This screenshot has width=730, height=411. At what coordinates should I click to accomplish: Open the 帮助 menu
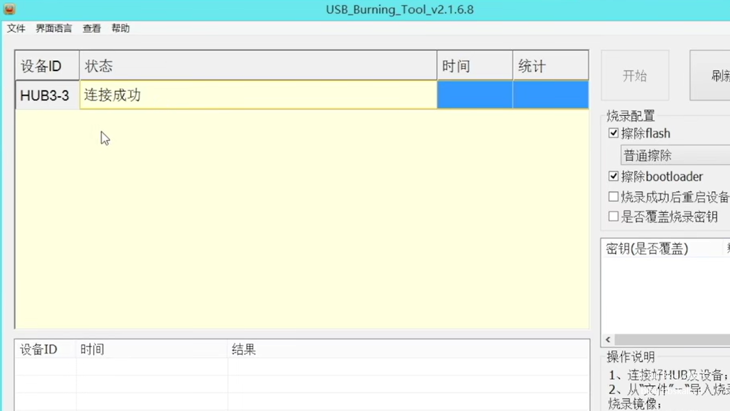pos(120,28)
